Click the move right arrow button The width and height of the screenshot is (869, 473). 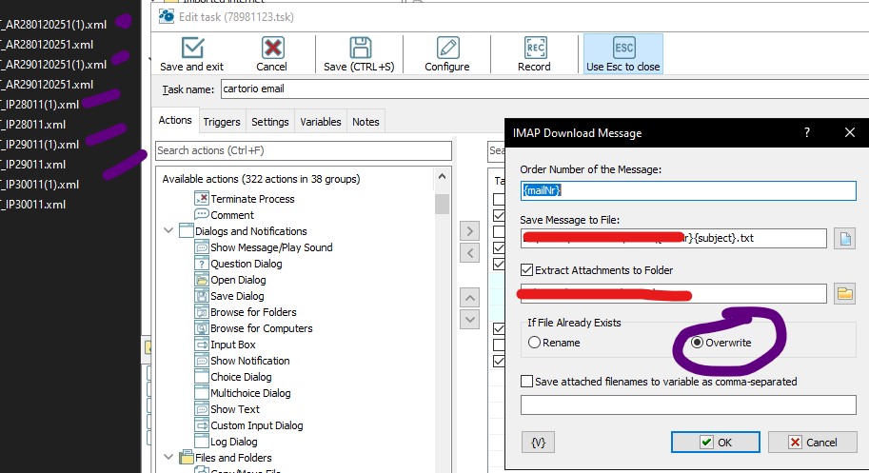coord(469,231)
